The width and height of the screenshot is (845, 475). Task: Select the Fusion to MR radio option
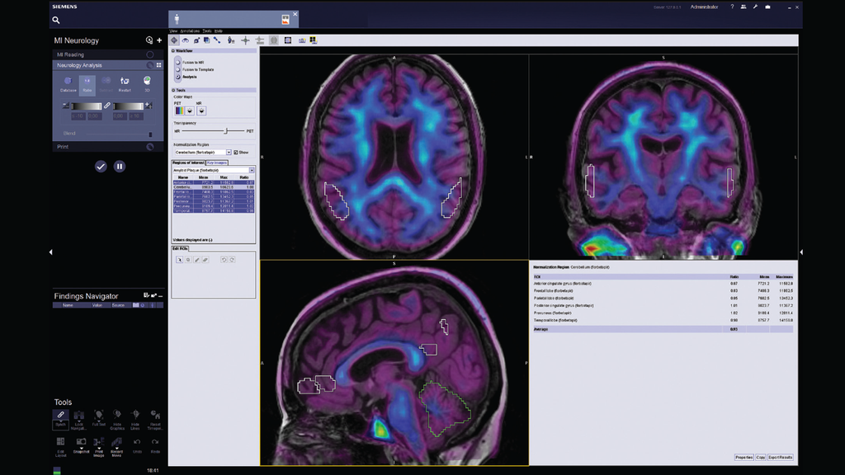pyautogui.click(x=177, y=62)
